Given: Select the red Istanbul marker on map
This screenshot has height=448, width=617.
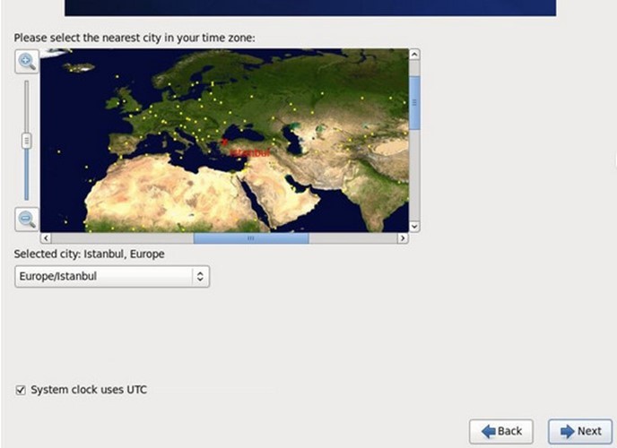Looking at the screenshot, I should pyautogui.click(x=225, y=142).
